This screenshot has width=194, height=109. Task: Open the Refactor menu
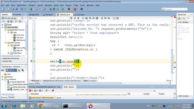click(x=32, y=5)
